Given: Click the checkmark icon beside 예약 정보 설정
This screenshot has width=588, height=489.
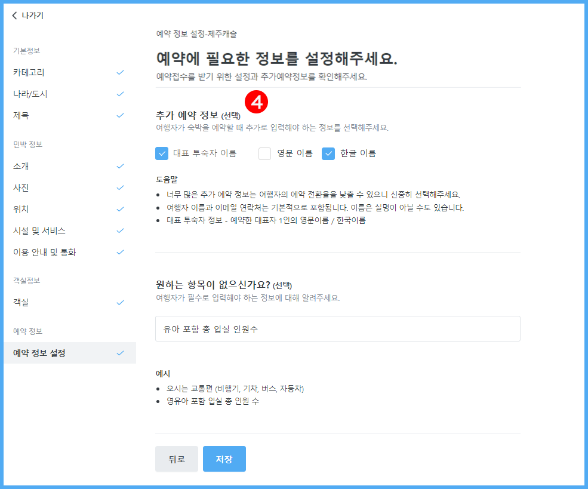Looking at the screenshot, I should coord(120,353).
